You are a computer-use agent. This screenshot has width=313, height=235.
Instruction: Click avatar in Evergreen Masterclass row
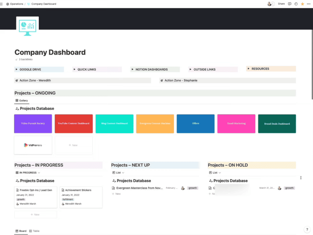coord(183,188)
